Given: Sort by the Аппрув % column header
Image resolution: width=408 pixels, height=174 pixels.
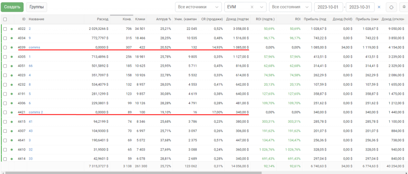Looking at the screenshot, I should 163,19.
